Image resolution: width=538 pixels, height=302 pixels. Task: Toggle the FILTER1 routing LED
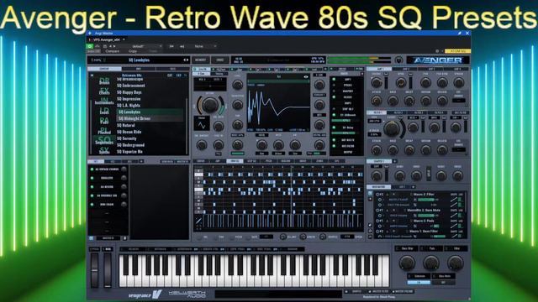click(334, 97)
